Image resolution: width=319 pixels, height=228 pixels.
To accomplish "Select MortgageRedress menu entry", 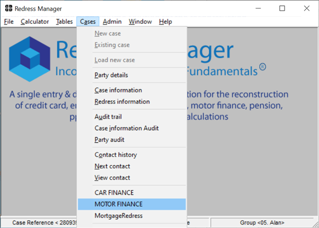I will [131, 216].
